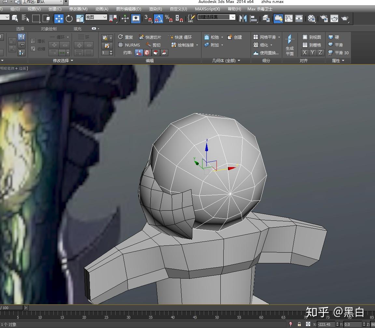Click the Use Pivot Point Center icon

(113, 19)
